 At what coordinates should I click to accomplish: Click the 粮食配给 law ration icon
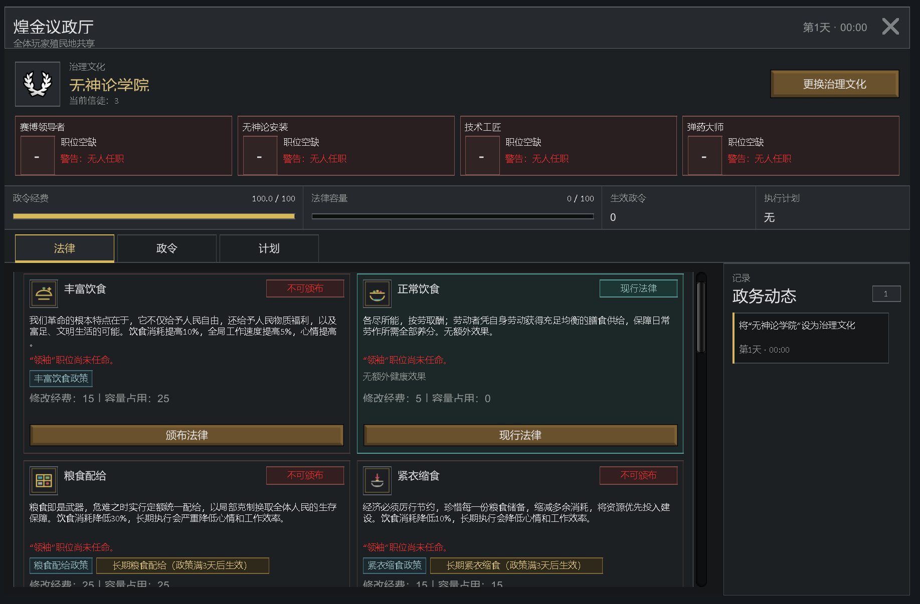pos(44,480)
